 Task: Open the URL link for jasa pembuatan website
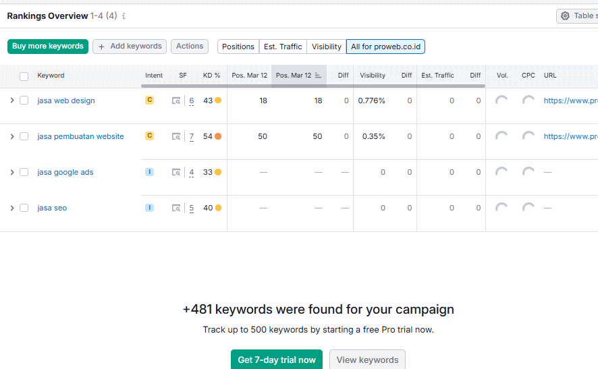coord(570,136)
